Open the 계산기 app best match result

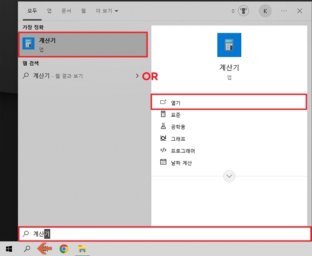point(83,45)
